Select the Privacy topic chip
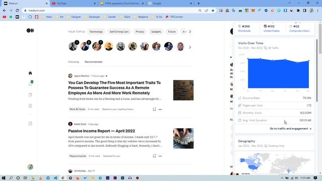The width and height of the screenshot is (322, 181). click(x=140, y=32)
